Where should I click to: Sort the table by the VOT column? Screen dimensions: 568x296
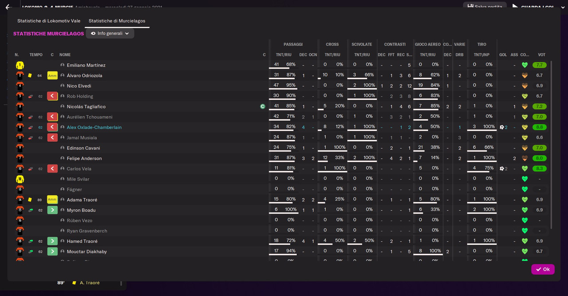tap(541, 55)
